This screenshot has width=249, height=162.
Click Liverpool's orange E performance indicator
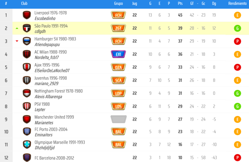237,15
